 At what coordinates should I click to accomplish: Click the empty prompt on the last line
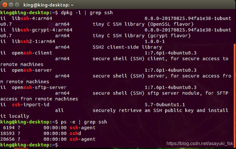coord(29,145)
